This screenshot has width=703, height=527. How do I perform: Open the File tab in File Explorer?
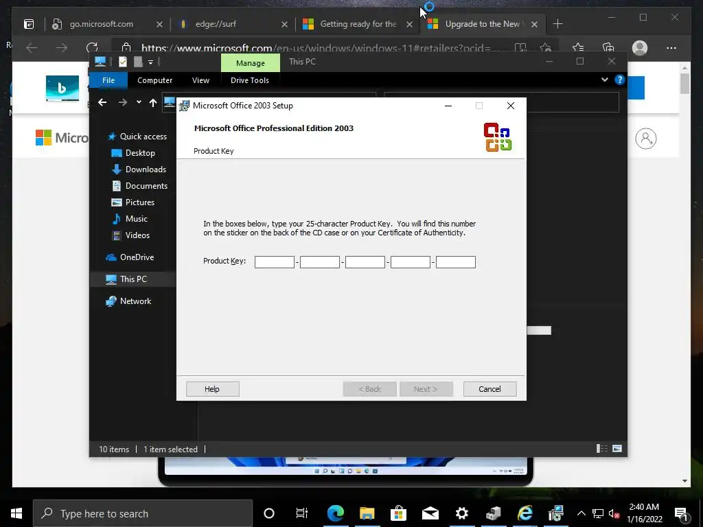pyautogui.click(x=108, y=80)
